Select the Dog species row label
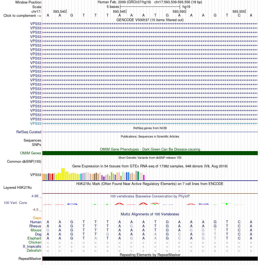Screen dimensions: 258x265 point(38,234)
